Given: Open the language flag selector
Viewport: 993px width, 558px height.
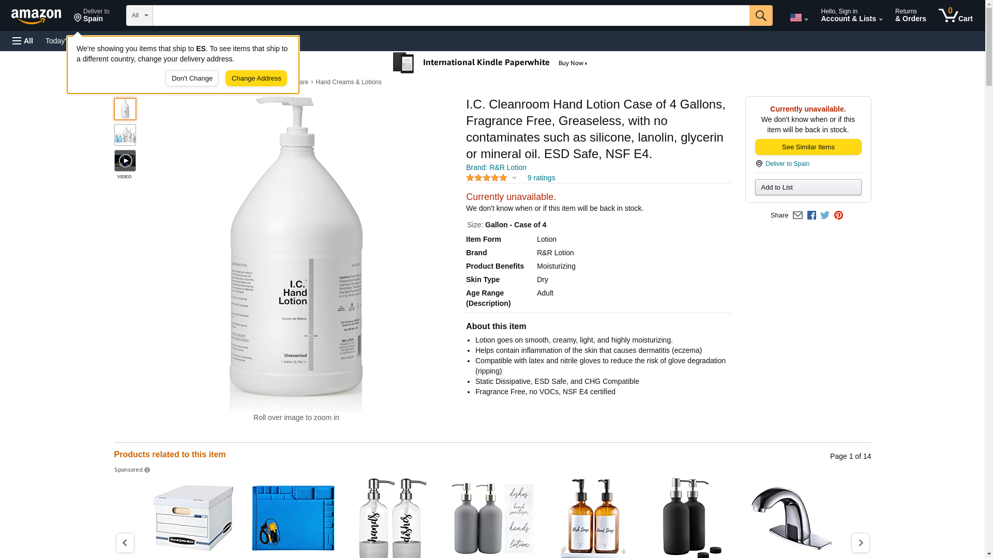Looking at the screenshot, I should pos(799,18).
